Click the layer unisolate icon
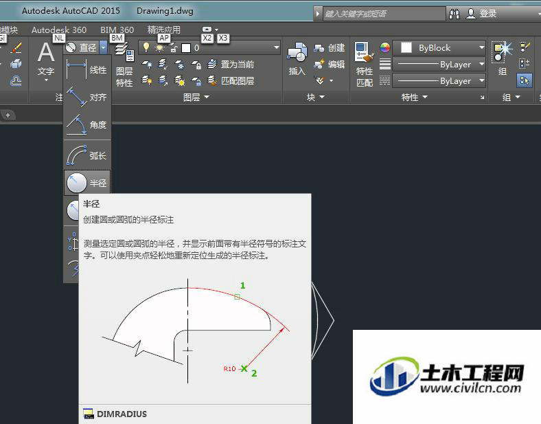Viewport: 541px width, 424px height. (x=163, y=81)
